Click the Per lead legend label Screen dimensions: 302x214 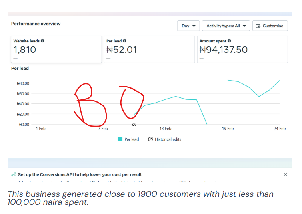pyautogui.click(x=132, y=139)
